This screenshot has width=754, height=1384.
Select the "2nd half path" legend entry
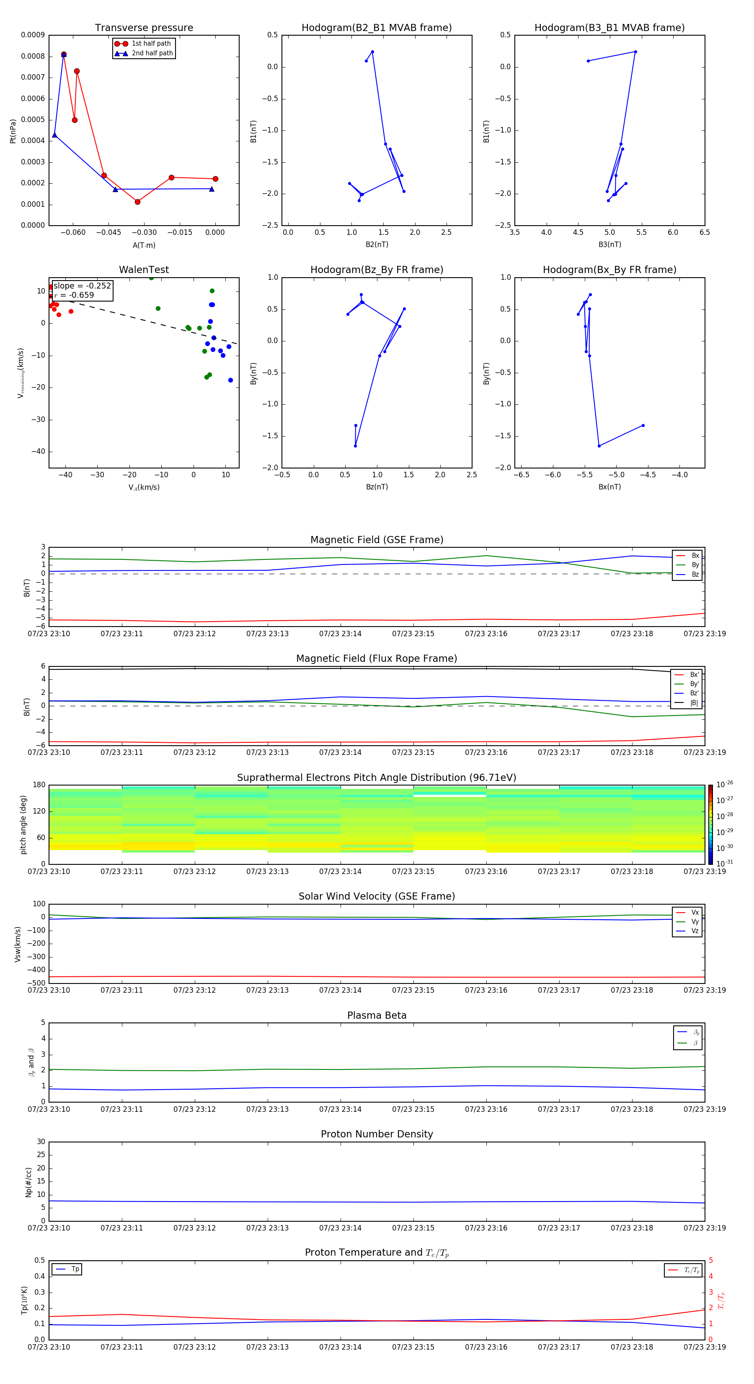[x=144, y=53]
